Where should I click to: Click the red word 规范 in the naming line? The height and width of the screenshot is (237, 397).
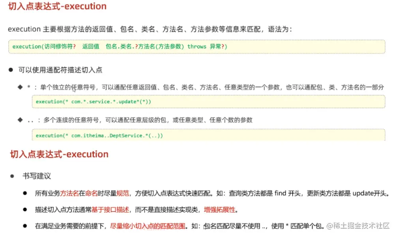[x=123, y=194]
